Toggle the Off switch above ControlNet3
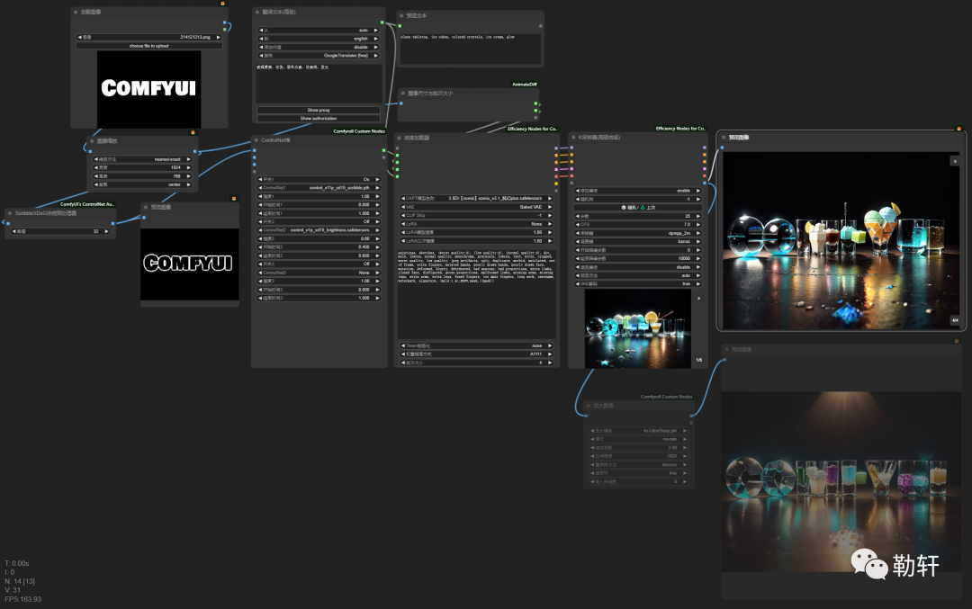 (319, 264)
